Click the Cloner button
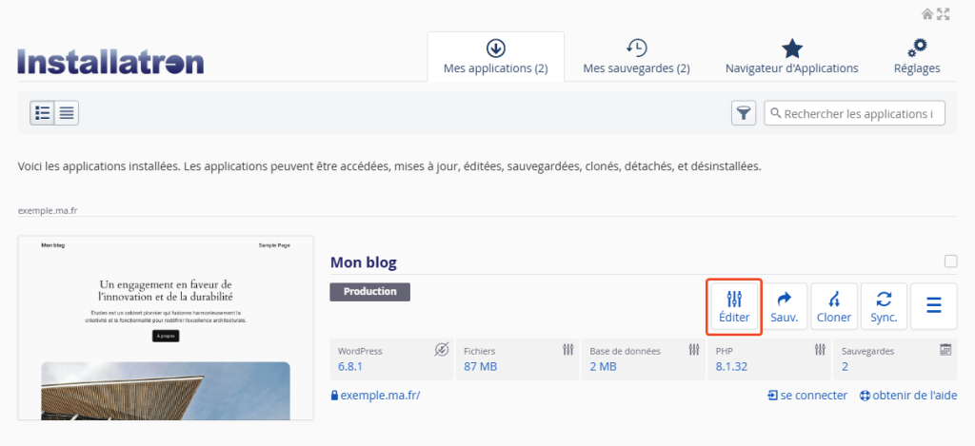Viewport: 975px width, 446px height. [x=834, y=306]
